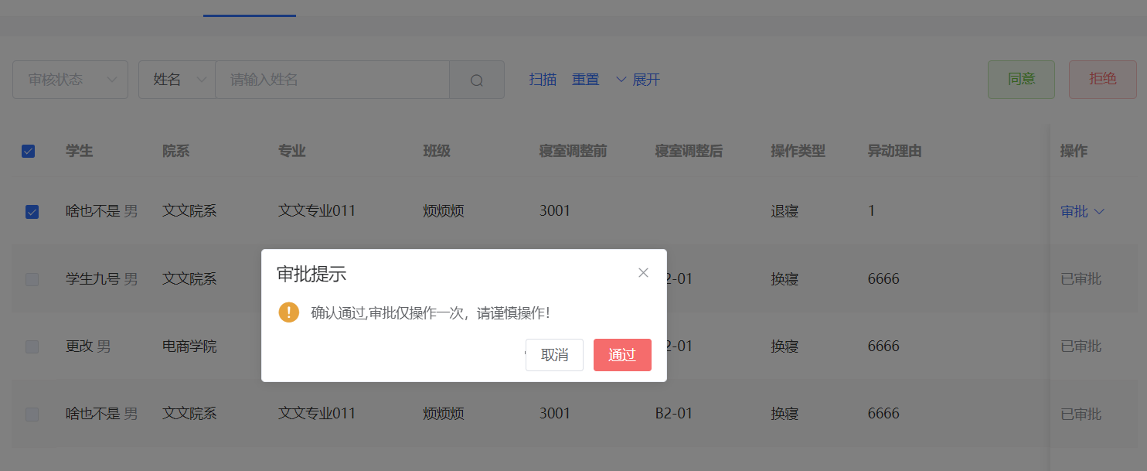This screenshot has height=471, width=1147.
Task: Click the 扫描 scan link
Action: pyautogui.click(x=542, y=79)
